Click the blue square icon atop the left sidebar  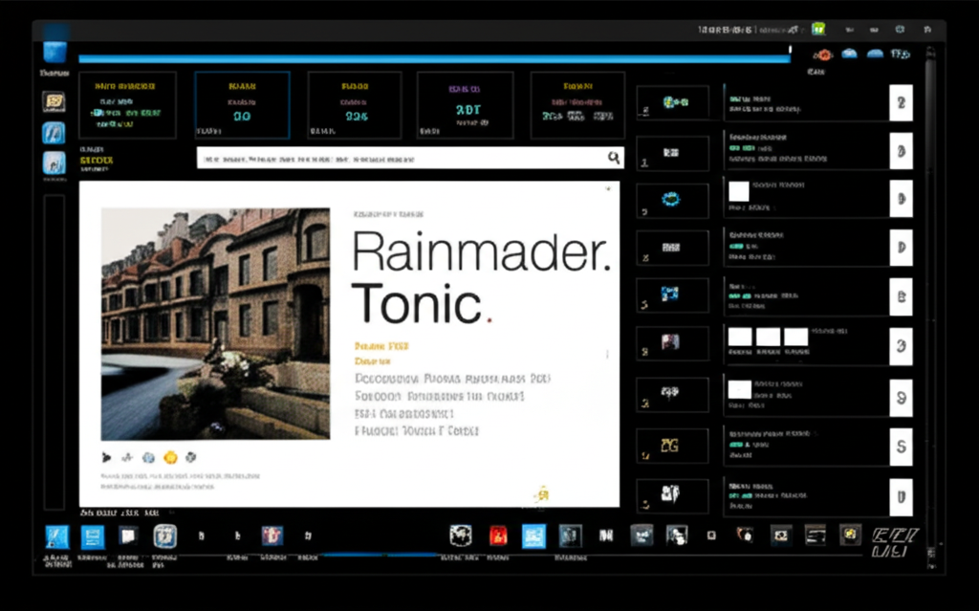click(x=54, y=53)
